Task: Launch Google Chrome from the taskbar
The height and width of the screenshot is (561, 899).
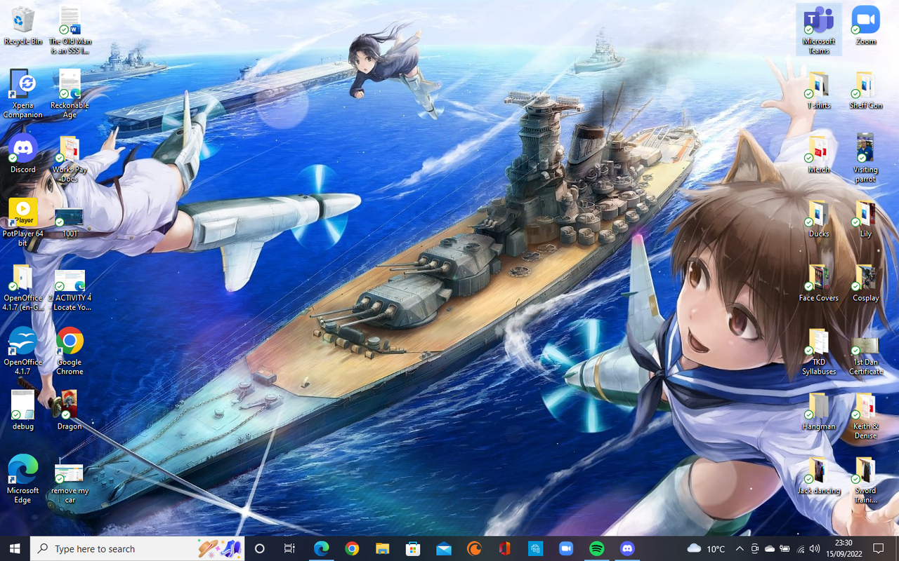Action: 352,548
